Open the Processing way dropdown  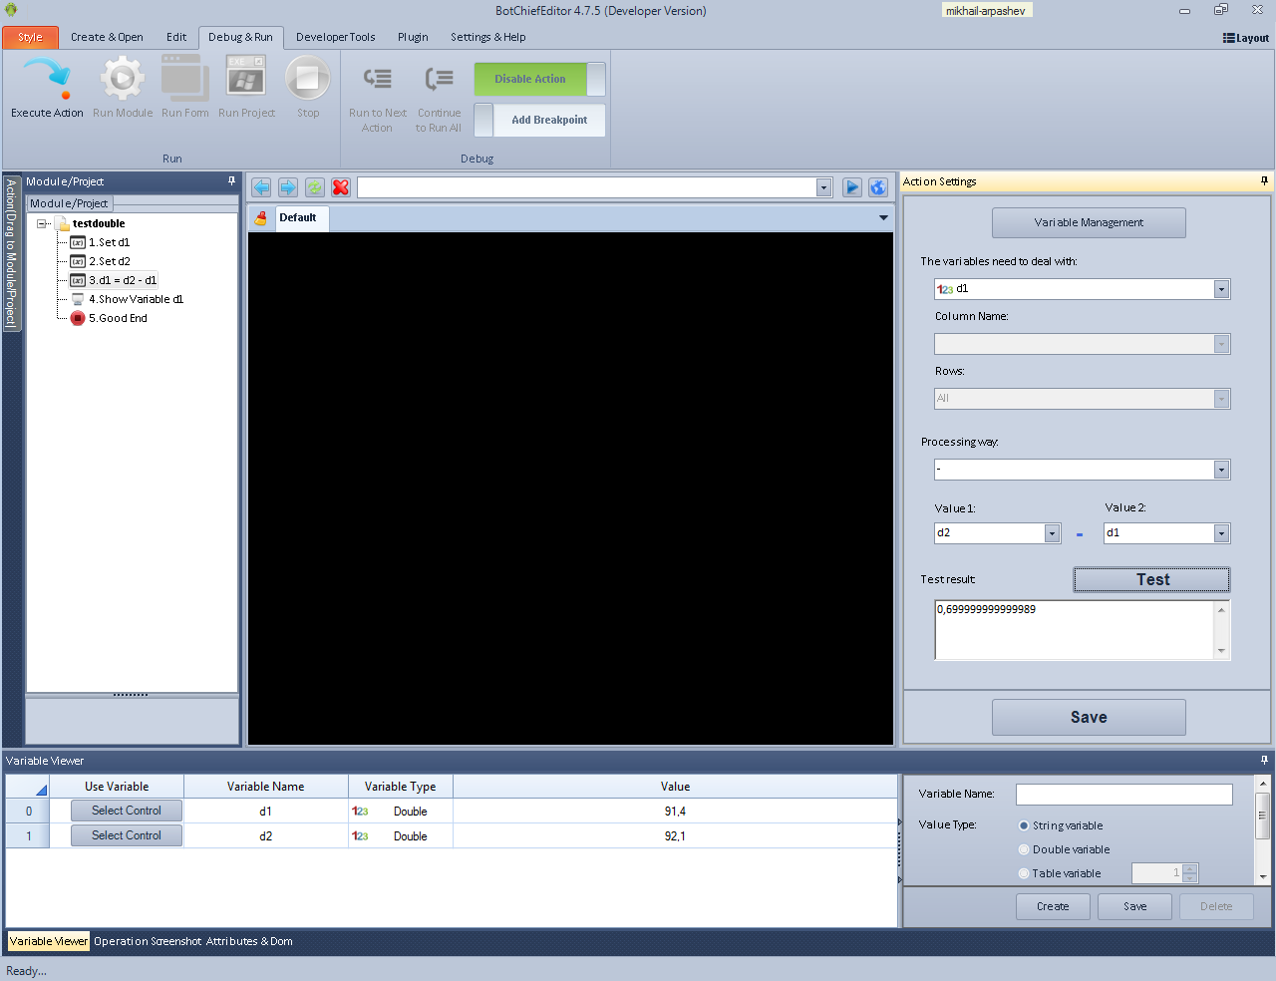point(1221,470)
